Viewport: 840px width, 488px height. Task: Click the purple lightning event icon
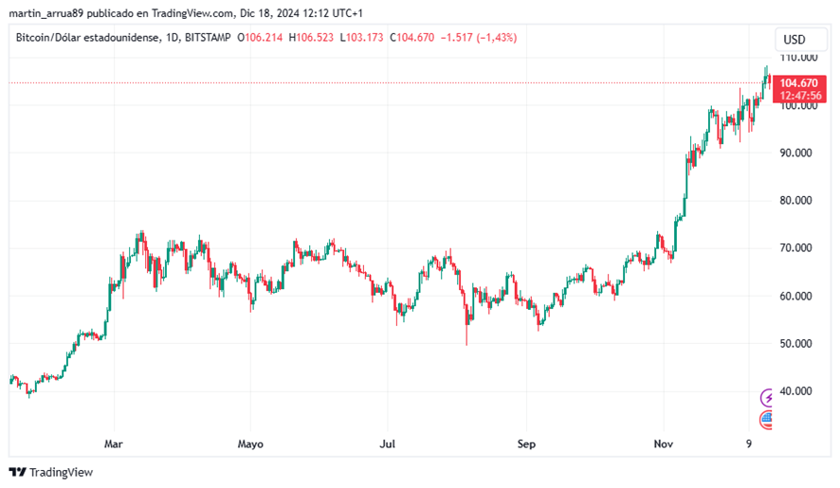point(767,397)
